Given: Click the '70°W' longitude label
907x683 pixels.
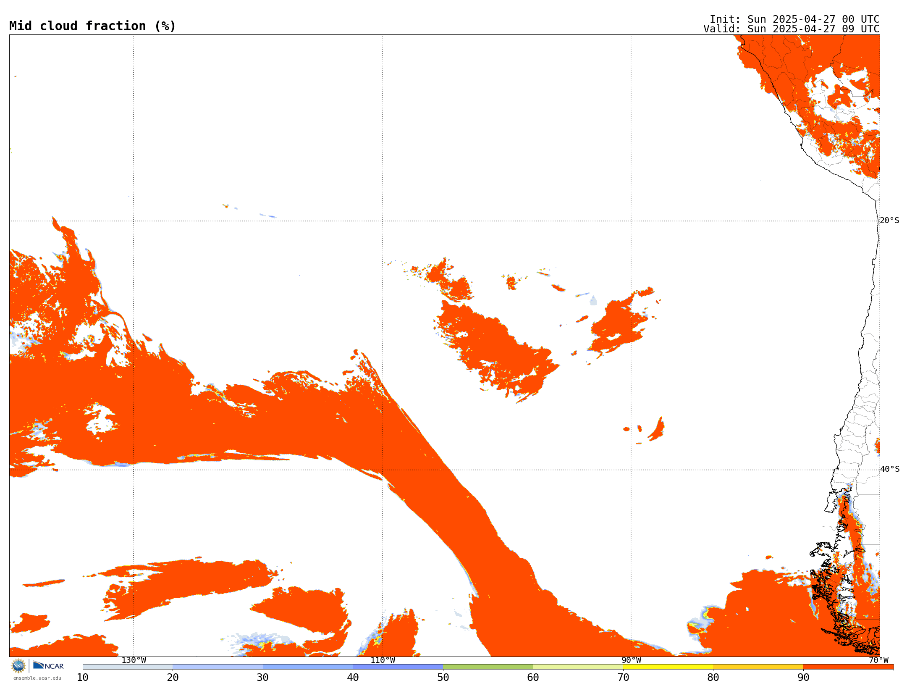Looking at the screenshot, I should pos(878,660).
